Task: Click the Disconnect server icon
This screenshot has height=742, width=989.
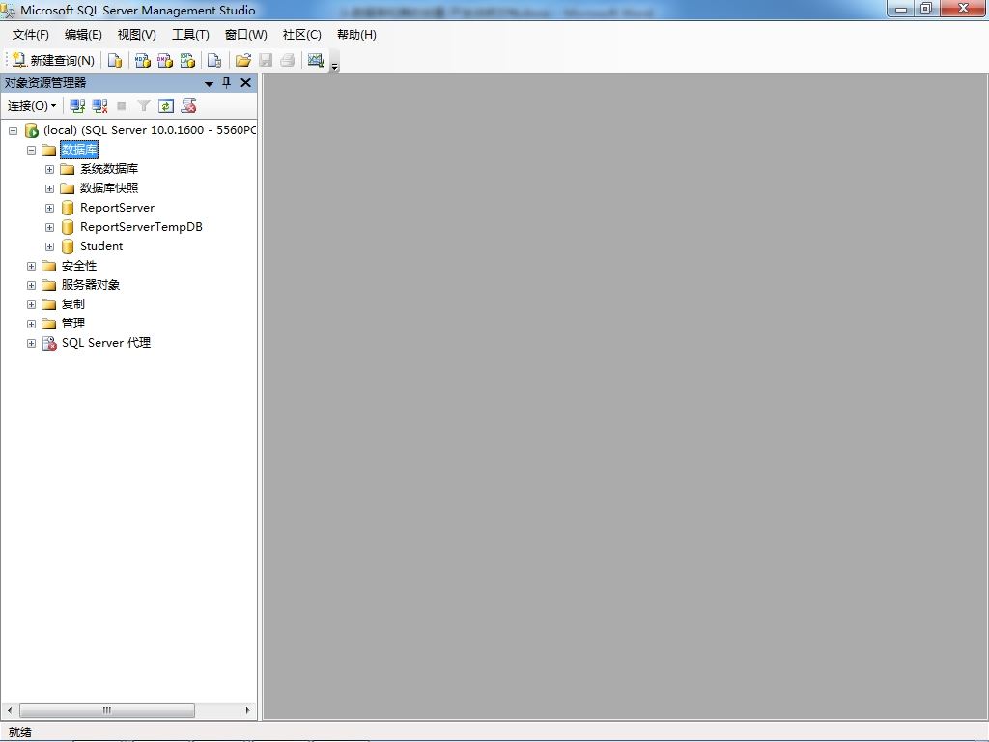Action: pyautogui.click(x=99, y=106)
